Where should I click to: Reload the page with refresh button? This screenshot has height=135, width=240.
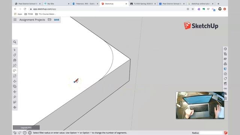(25, 9)
